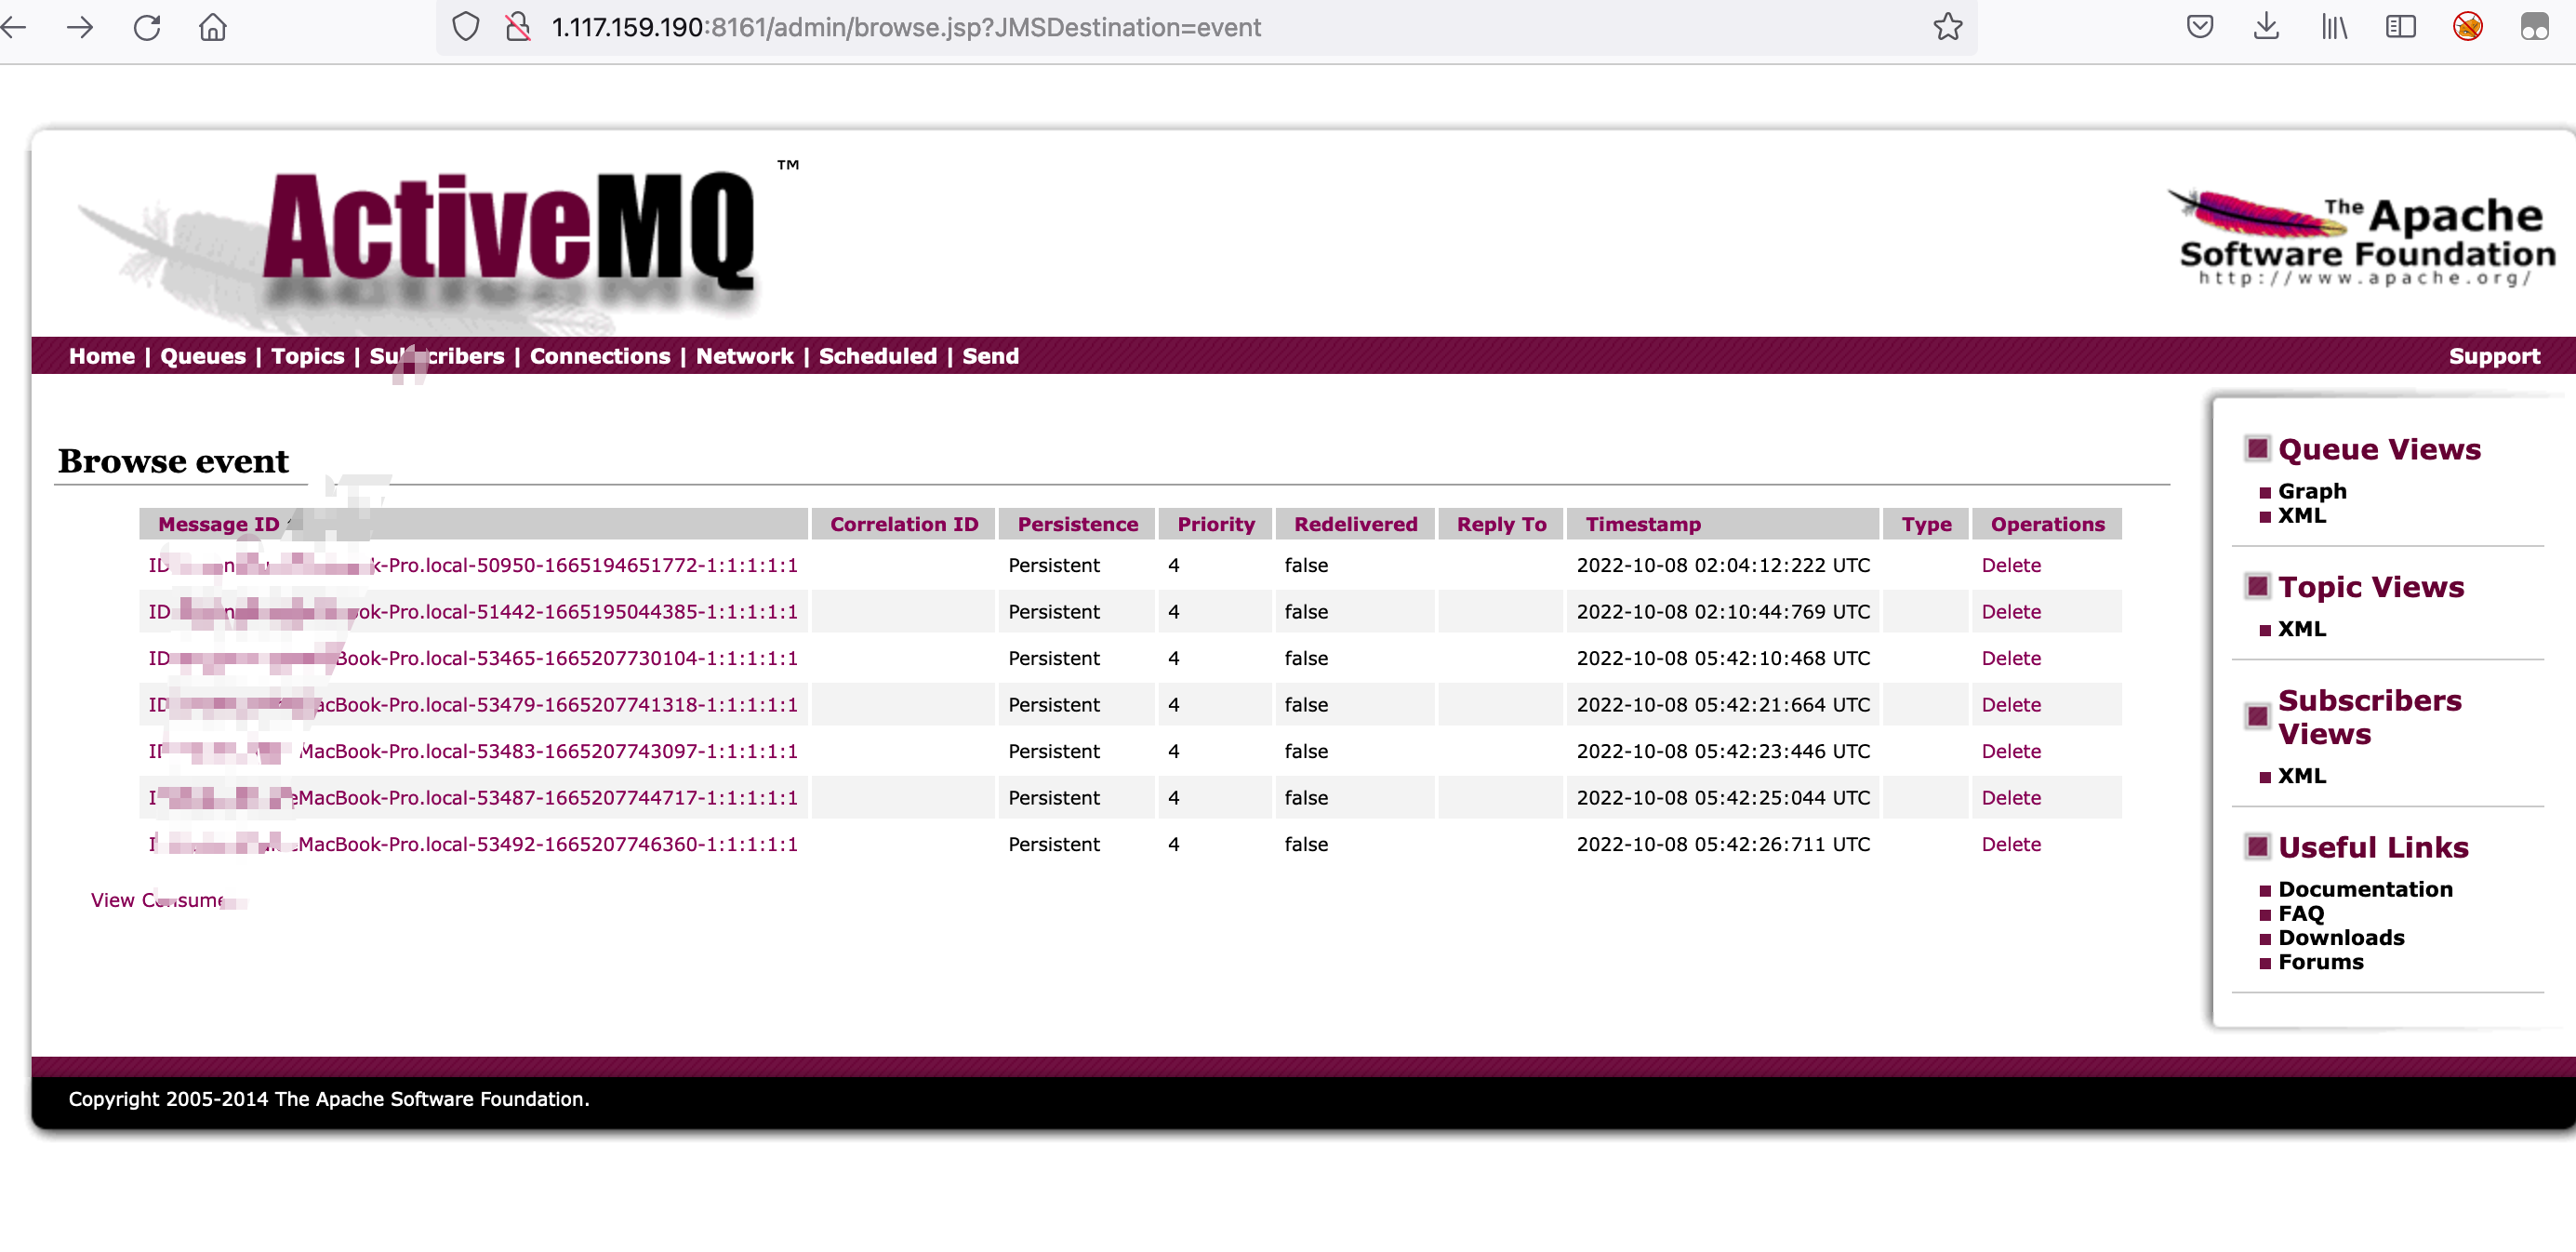Open the library bookshelf icon
This screenshot has width=2576, height=1252.
tap(2333, 27)
